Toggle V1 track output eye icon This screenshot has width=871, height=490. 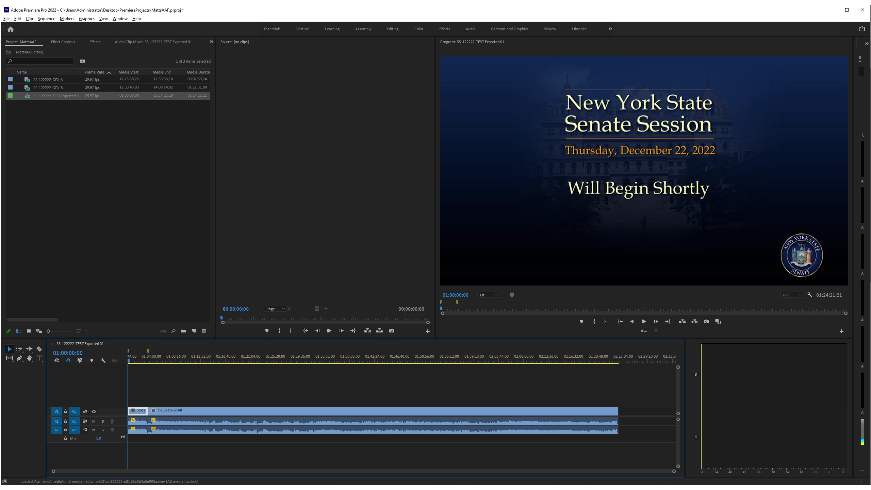[x=94, y=411]
